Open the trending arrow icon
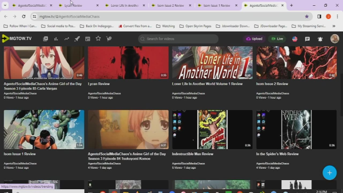This screenshot has height=193, width=343. (66, 39)
